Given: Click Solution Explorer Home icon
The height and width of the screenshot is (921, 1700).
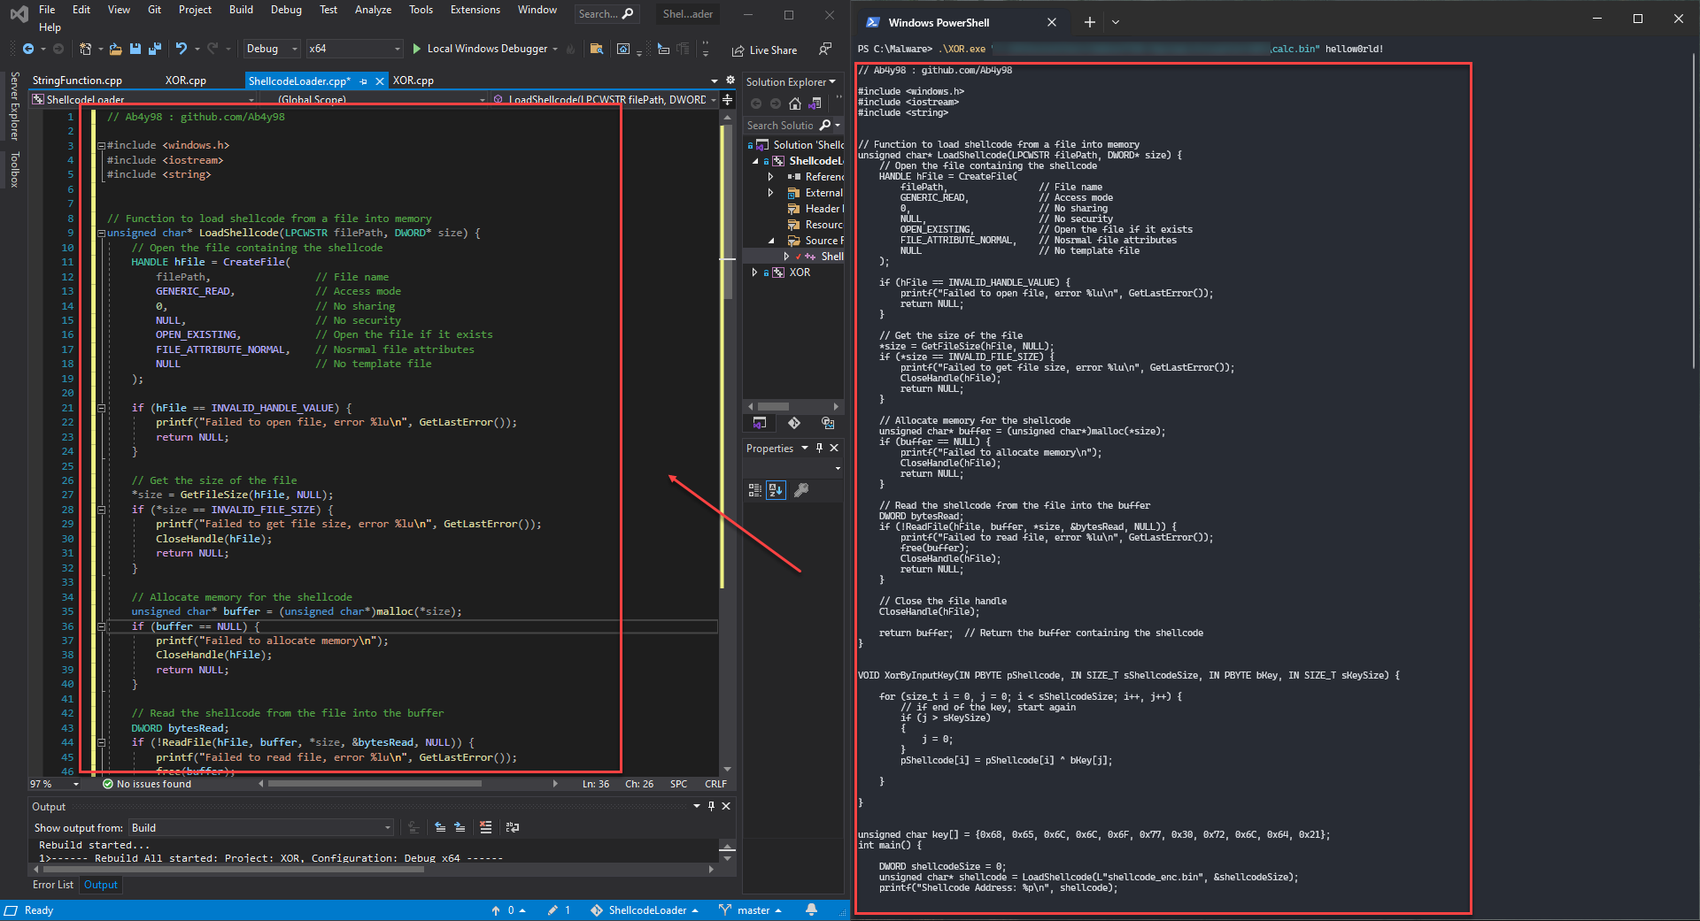Looking at the screenshot, I should pos(795,104).
